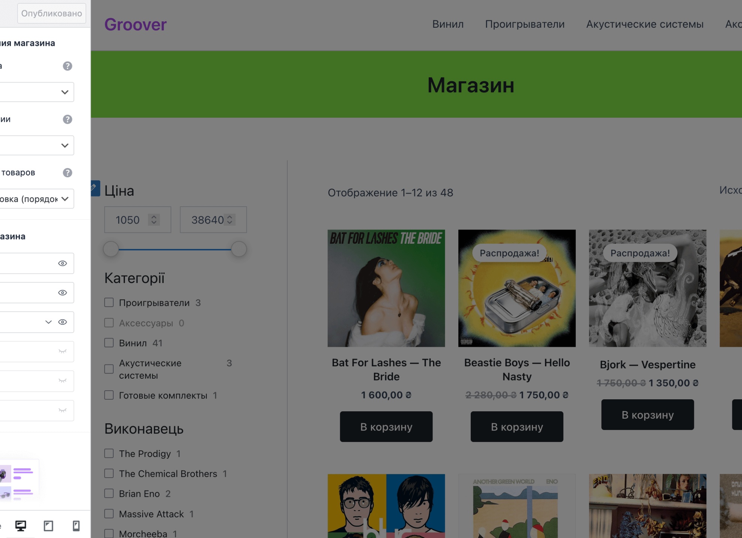
Task: Click the left price slider handle
Action: pyautogui.click(x=111, y=249)
